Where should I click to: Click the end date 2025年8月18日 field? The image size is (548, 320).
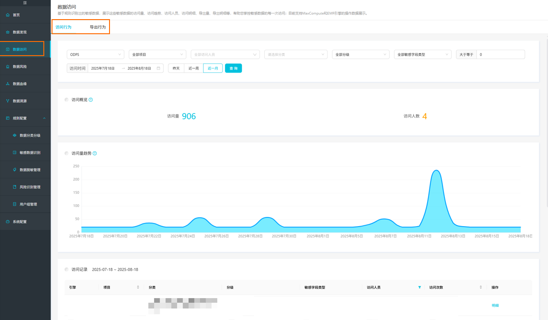[139, 68]
